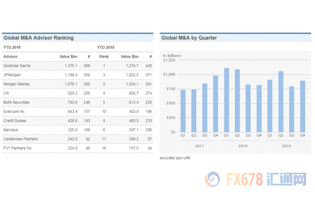Image resolution: width=315 pixels, height=197 pixels.
Task: Click the $1,250 axis label
Action: coord(169,60)
